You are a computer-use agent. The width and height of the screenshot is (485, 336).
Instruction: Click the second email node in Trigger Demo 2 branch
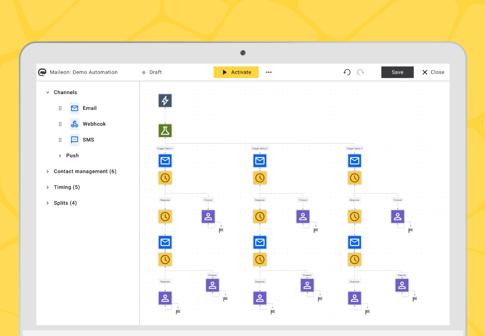[x=260, y=242]
